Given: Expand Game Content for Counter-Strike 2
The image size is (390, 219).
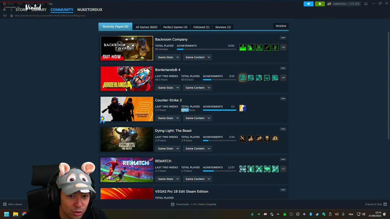Looking at the screenshot, I should coord(198,118).
